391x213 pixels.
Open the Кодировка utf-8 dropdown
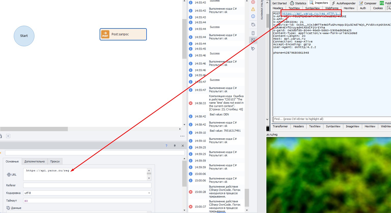tap(87, 193)
